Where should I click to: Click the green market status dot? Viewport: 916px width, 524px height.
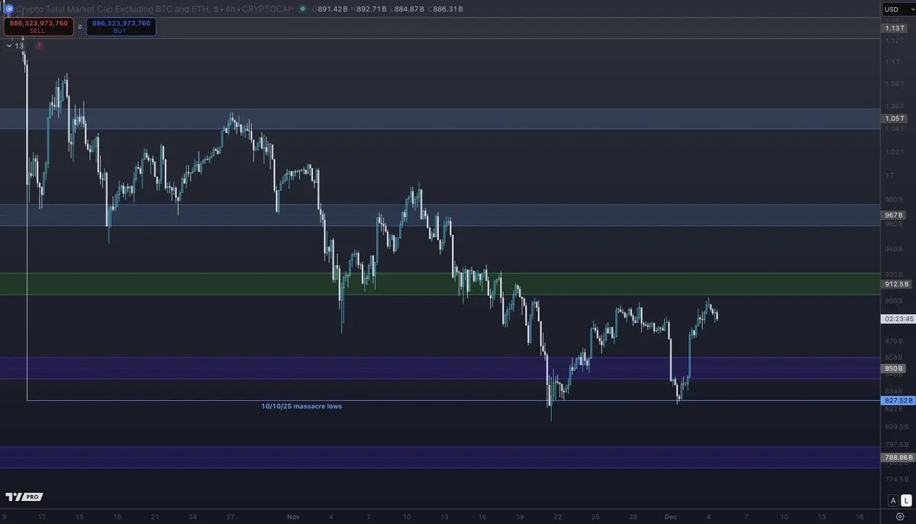tap(303, 9)
